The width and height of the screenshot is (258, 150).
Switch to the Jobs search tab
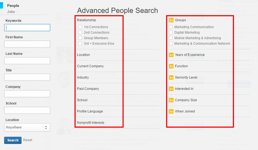coord(11,12)
